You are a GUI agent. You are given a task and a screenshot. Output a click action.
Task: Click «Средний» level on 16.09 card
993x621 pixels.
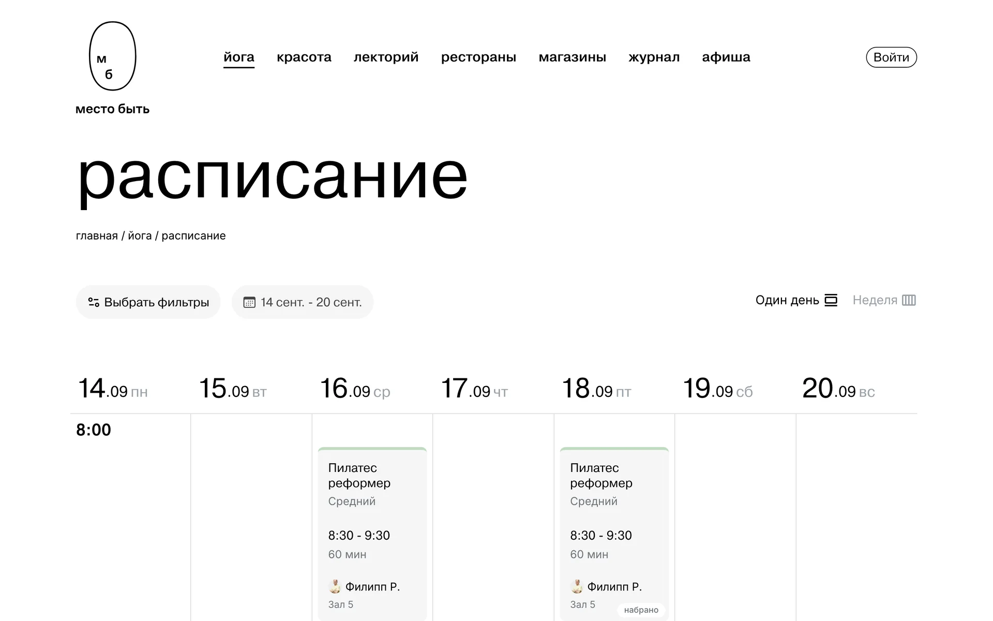[352, 501]
